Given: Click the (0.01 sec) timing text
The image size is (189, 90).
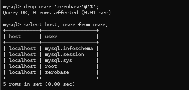Looking at the screenshot, I should (x=96, y=13).
